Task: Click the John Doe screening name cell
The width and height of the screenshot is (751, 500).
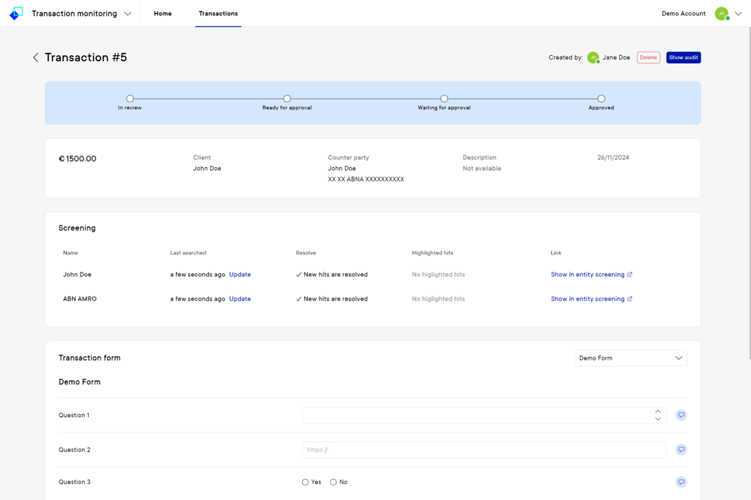Action: point(77,275)
